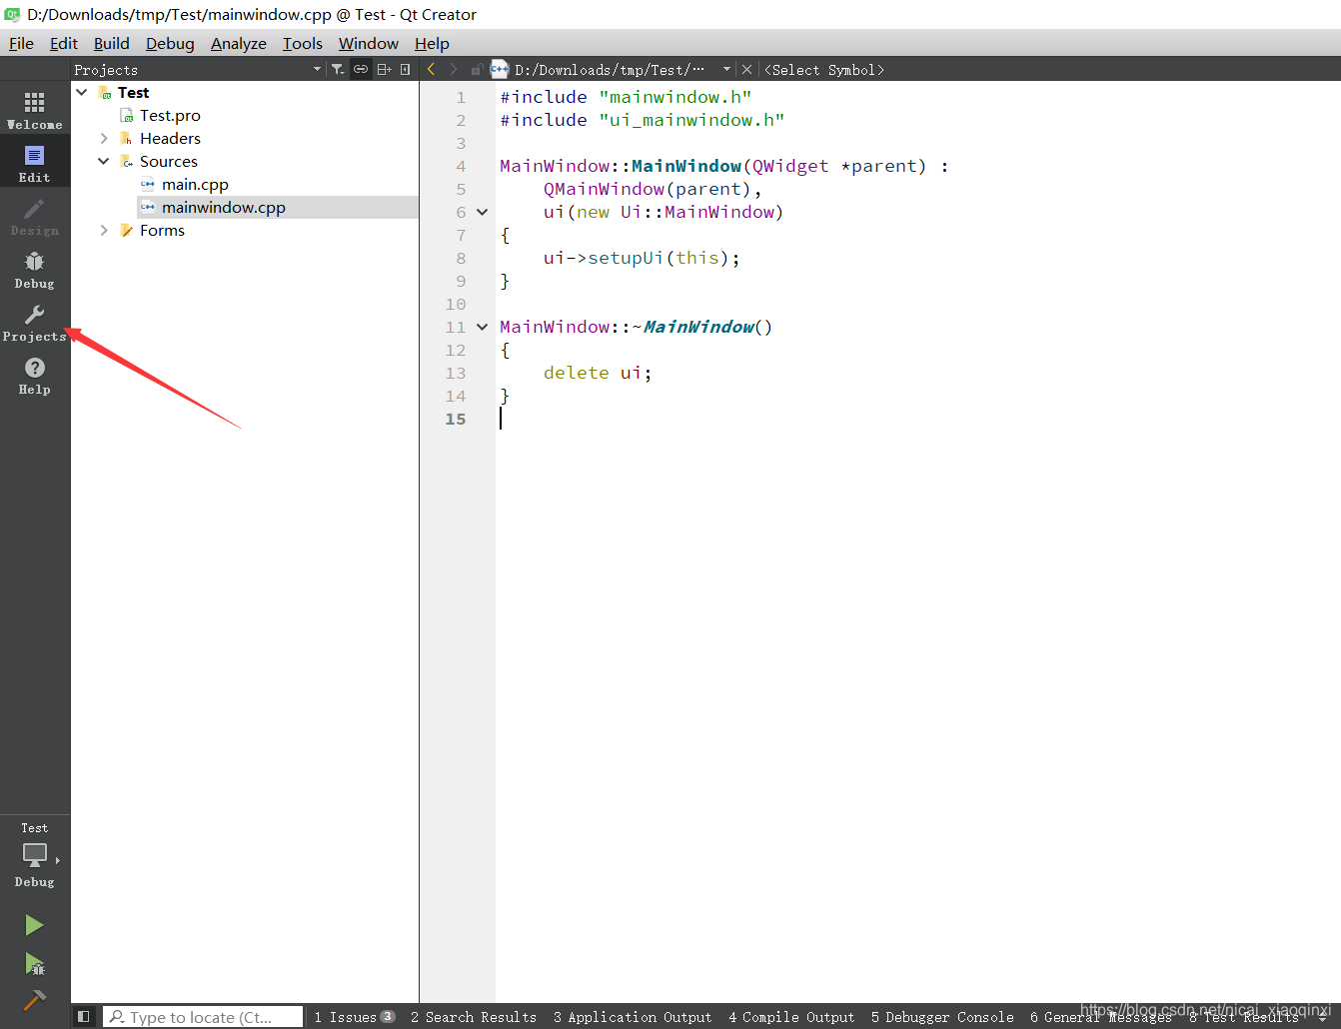Open the Window menu

[x=369, y=43]
